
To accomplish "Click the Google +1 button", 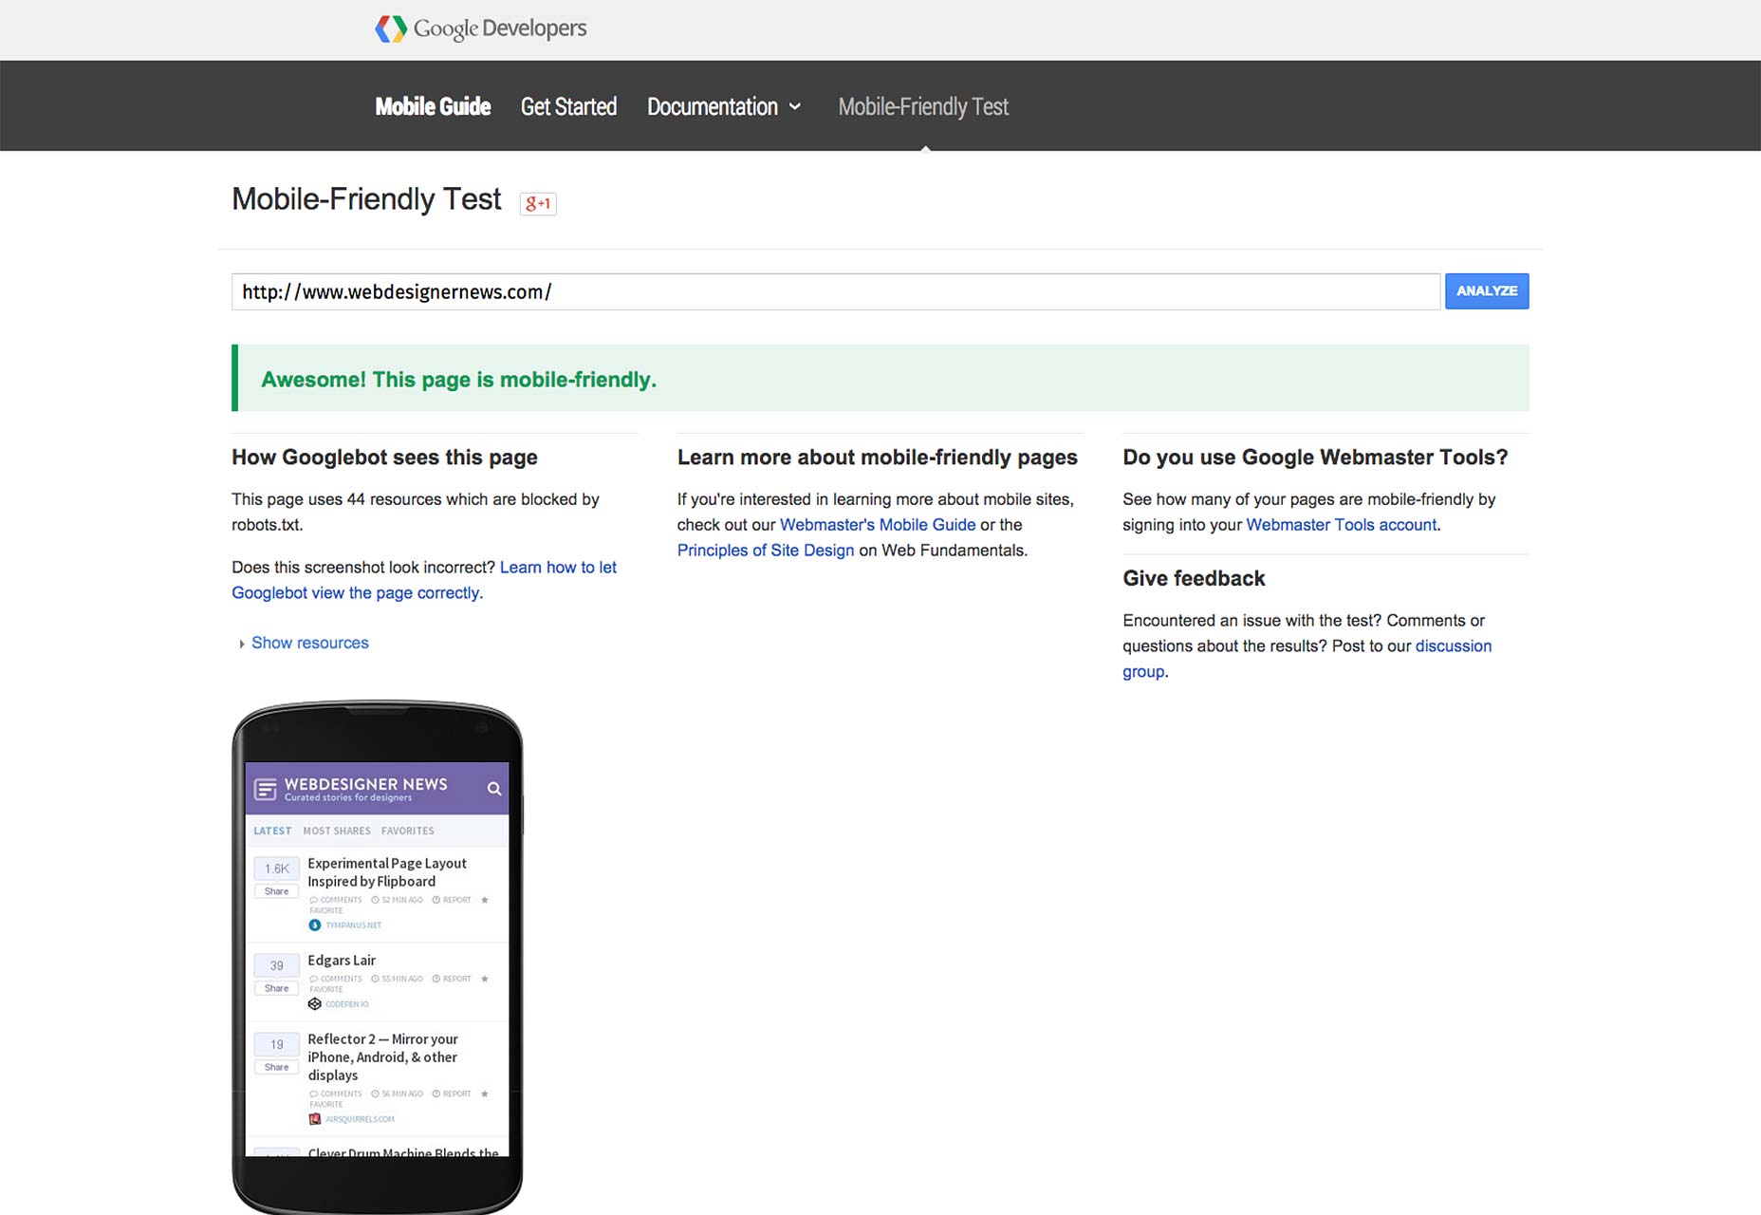I will [538, 203].
